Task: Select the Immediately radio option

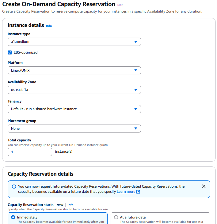Action: click(13, 217)
